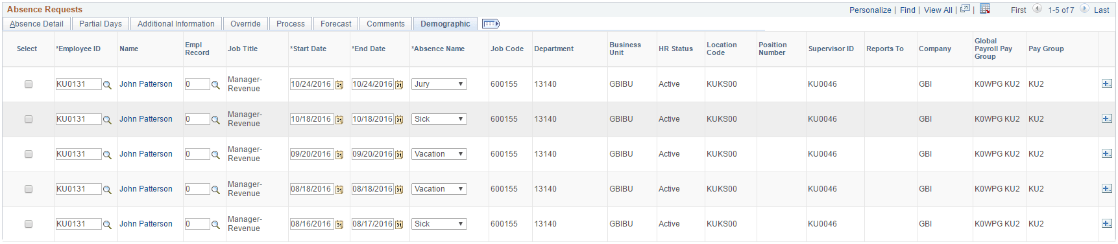
Task: Open calendar for End Date 09/20/2016
Action: [x=399, y=155]
